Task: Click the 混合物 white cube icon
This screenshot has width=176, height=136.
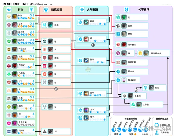Action: coord(15,33)
